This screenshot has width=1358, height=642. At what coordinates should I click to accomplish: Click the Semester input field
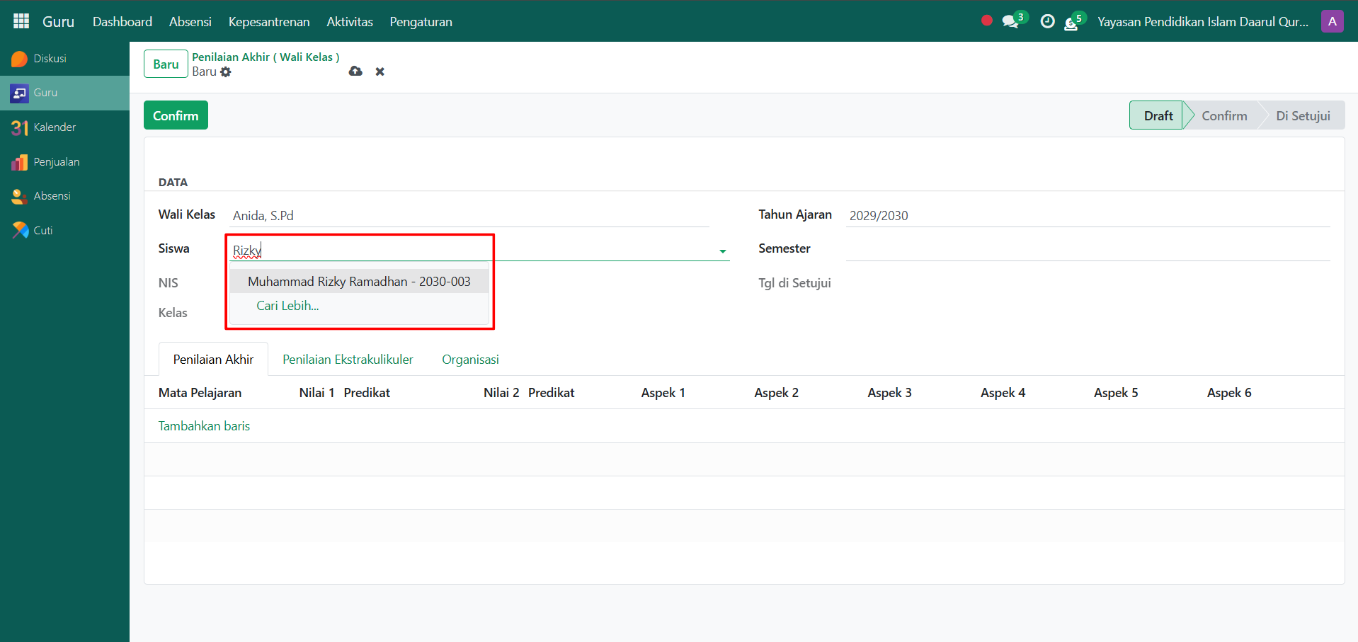(1087, 249)
